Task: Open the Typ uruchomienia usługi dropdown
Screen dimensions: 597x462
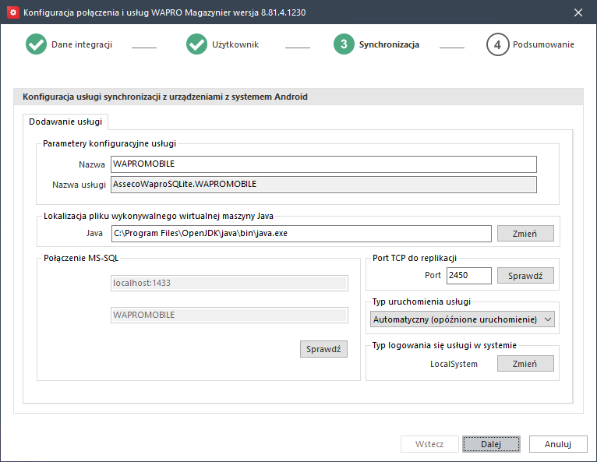Action: tap(462, 319)
